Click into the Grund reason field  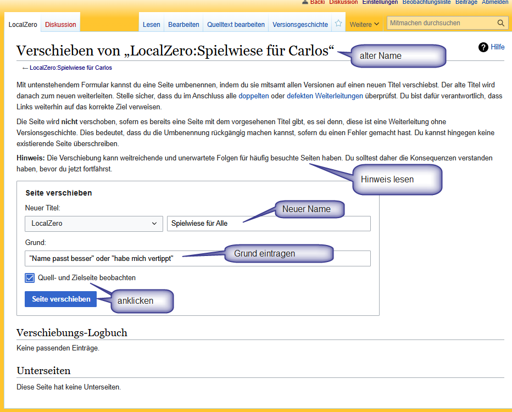click(198, 259)
